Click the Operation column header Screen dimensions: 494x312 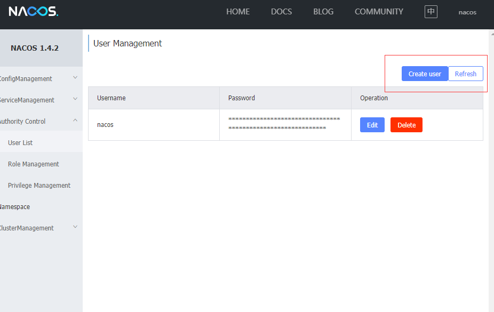click(x=417, y=98)
